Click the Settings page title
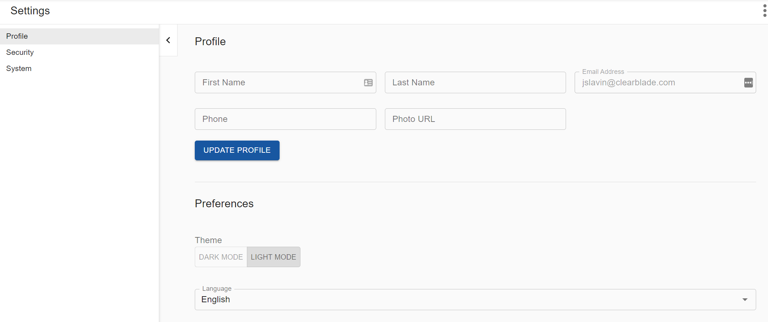The width and height of the screenshot is (768, 322). pyautogui.click(x=30, y=11)
